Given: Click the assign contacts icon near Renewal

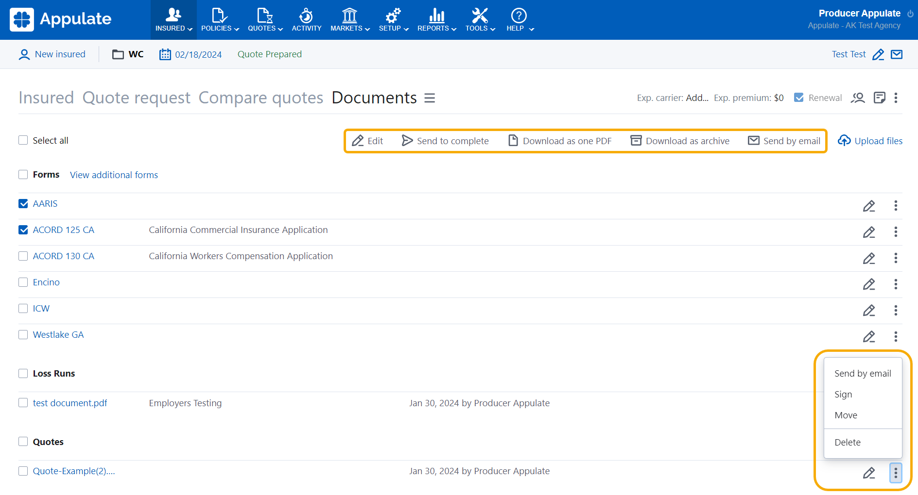Looking at the screenshot, I should coord(858,98).
